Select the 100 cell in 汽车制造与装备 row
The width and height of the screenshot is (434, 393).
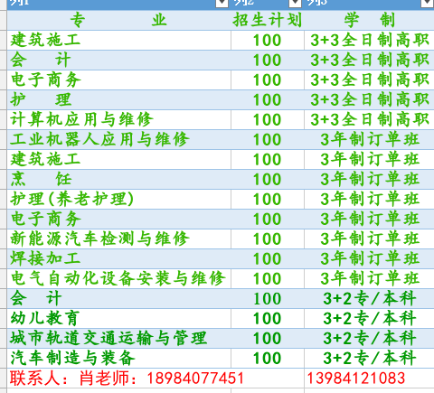[x=268, y=358]
